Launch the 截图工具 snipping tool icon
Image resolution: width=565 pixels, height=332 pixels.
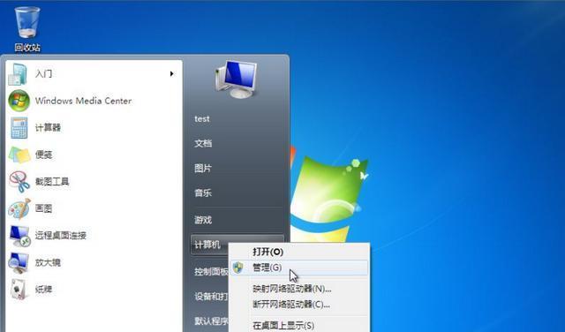pyautogui.click(x=19, y=182)
